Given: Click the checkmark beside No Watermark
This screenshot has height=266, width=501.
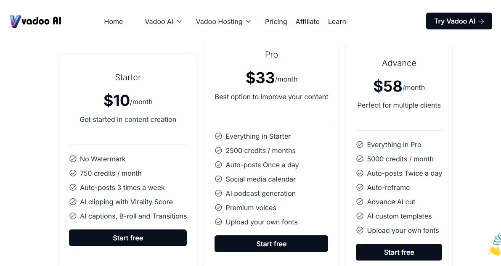Looking at the screenshot, I should pos(72,159).
